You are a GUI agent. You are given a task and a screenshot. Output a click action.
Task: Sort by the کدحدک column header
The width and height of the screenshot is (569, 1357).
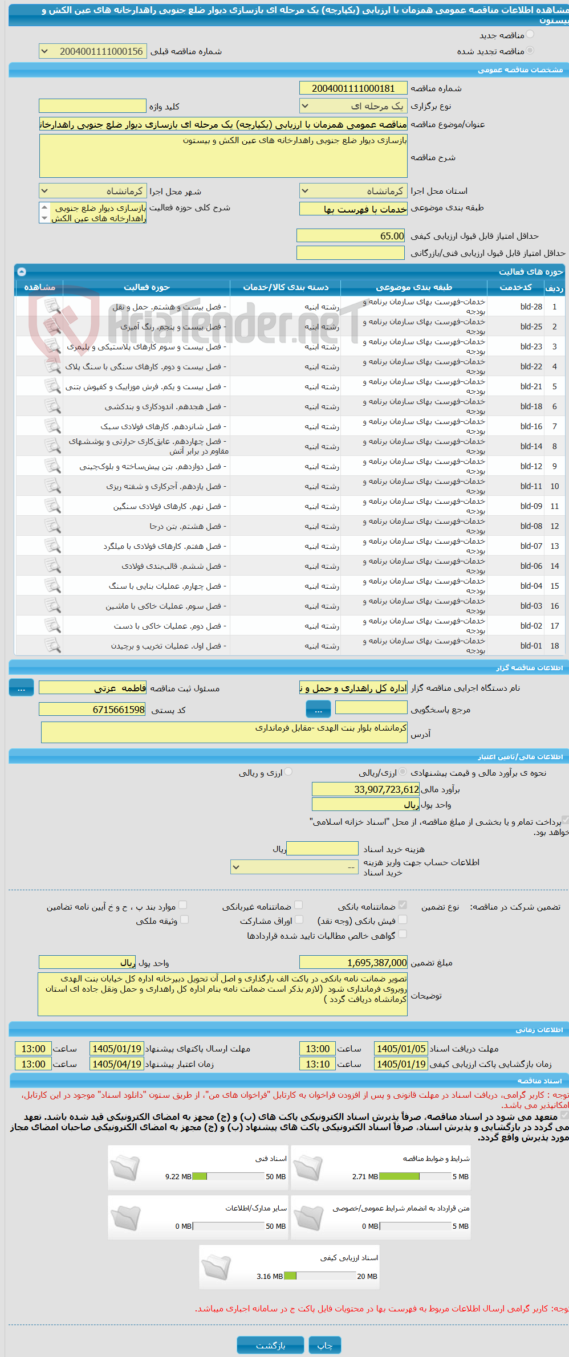coord(515,287)
